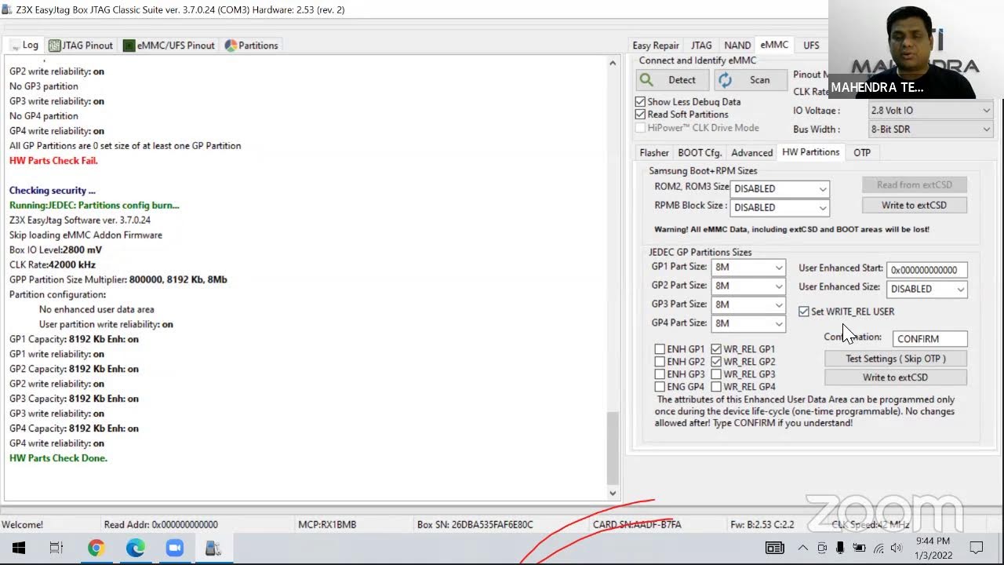
Task: Click the User Enhanced Start field
Action: click(x=927, y=270)
